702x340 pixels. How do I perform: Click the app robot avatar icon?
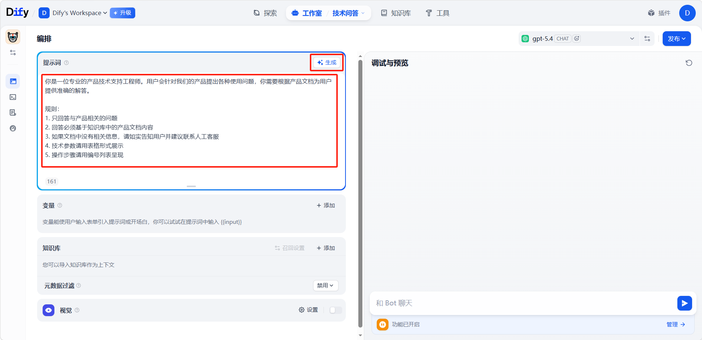point(13,37)
